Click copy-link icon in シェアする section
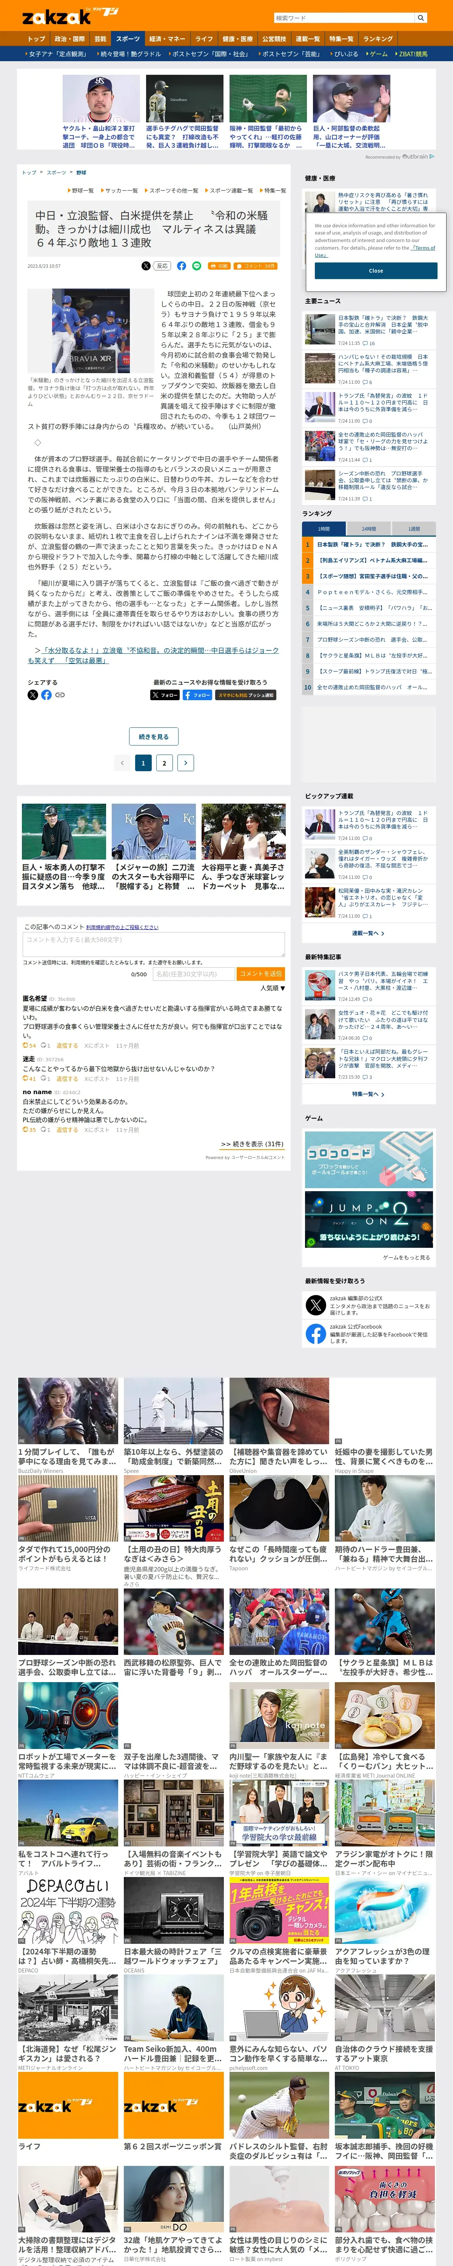The width and height of the screenshot is (453, 2266). pyautogui.click(x=60, y=695)
